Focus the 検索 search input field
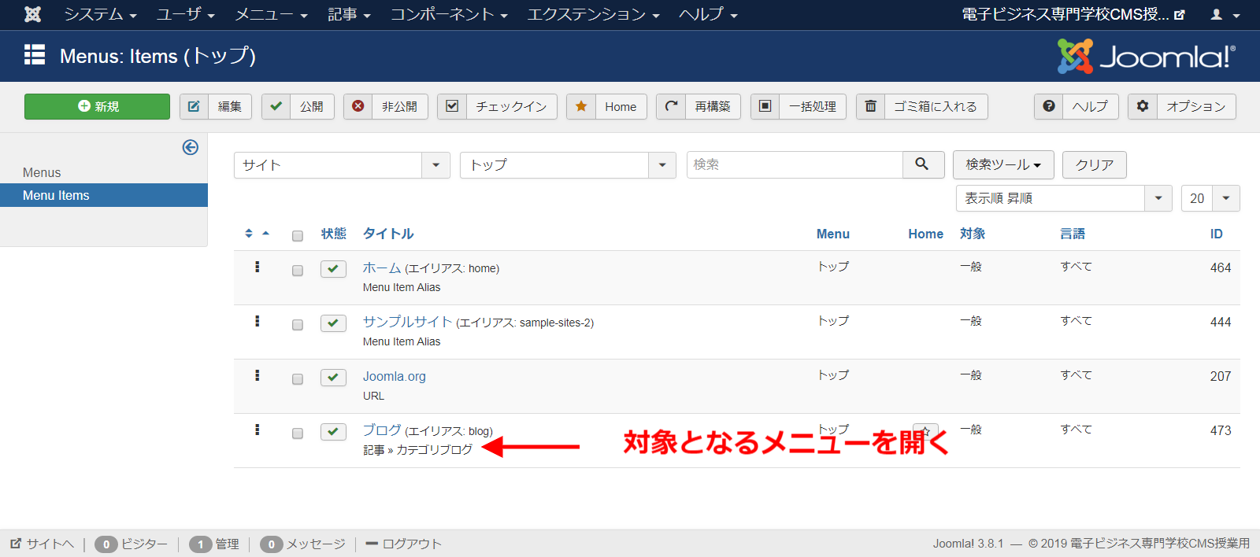This screenshot has width=1260, height=557. (x=794, y=164)
